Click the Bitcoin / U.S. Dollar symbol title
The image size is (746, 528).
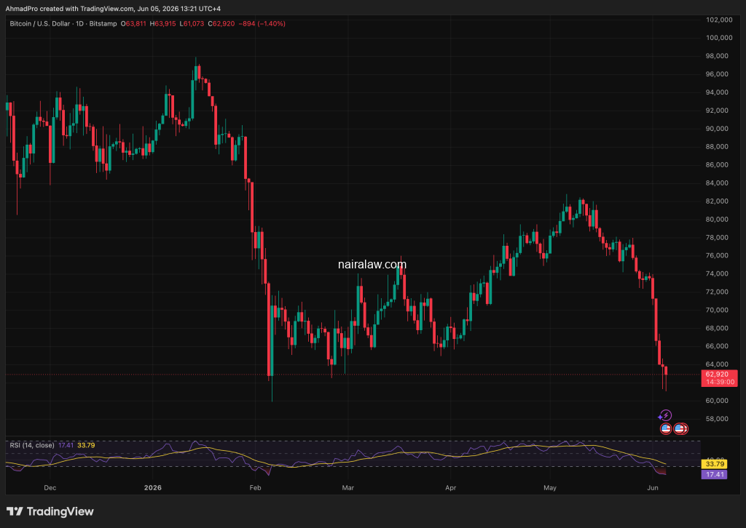tap(39, 24)
